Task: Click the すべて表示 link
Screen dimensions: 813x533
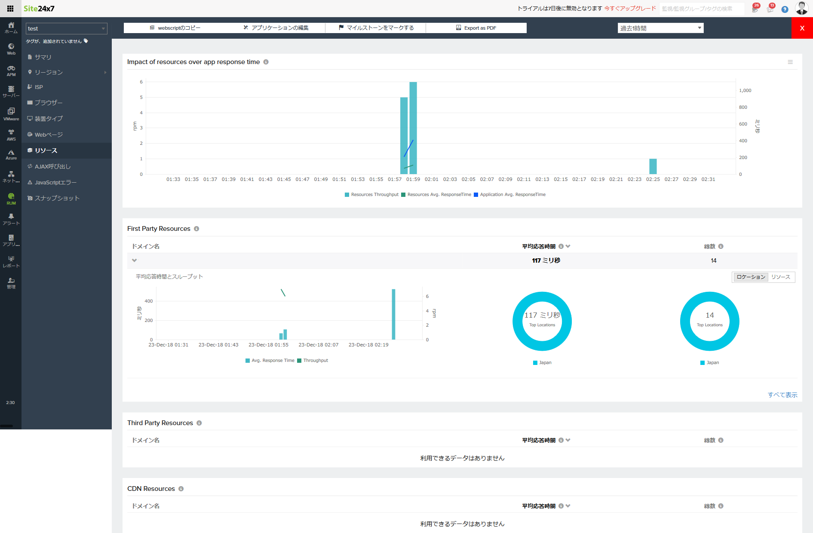Action: click(782, 395)
